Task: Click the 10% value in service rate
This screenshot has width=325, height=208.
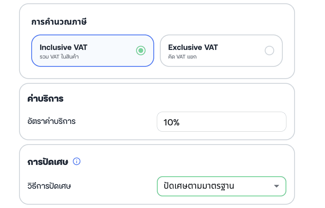Action: 171,122
